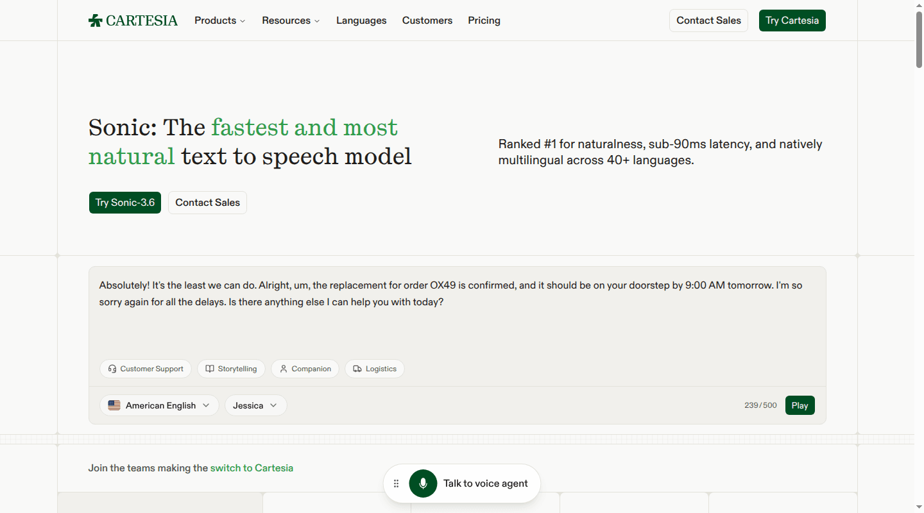The image size is (924, 513).
Task: Click the headset icon in Customer Support chip
Action: point(112,369)
